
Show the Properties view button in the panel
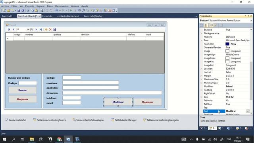point(211,25)
